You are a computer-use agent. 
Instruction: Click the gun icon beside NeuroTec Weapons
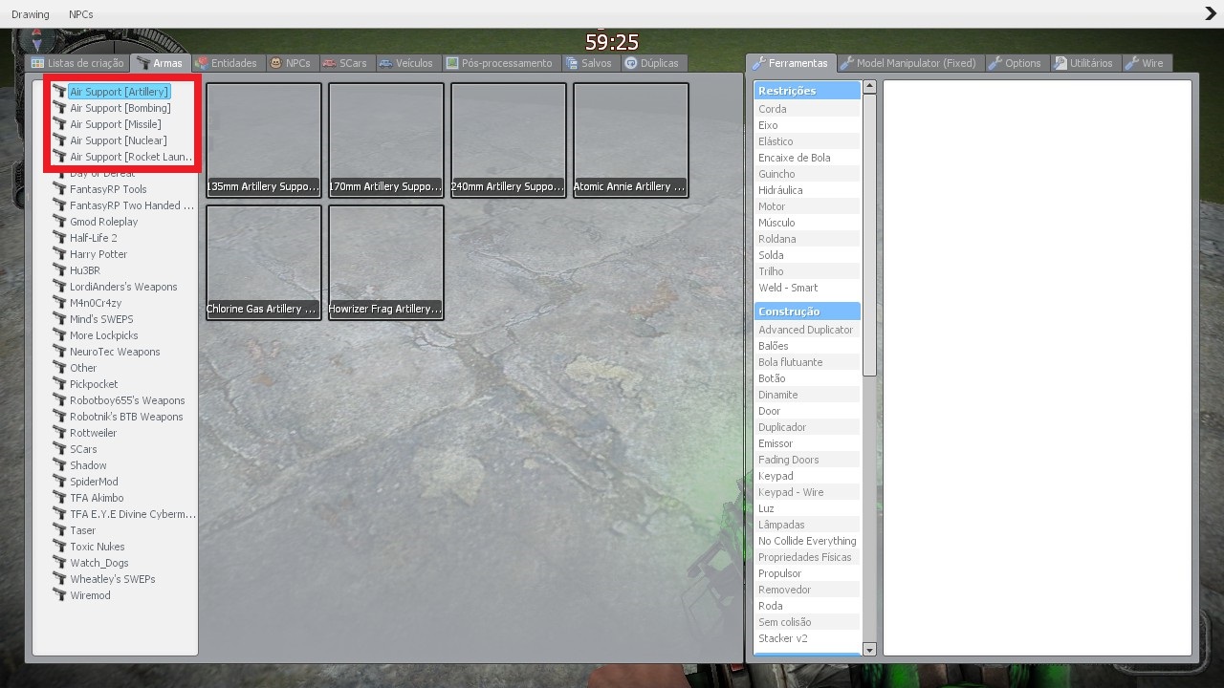pos(59,352)
